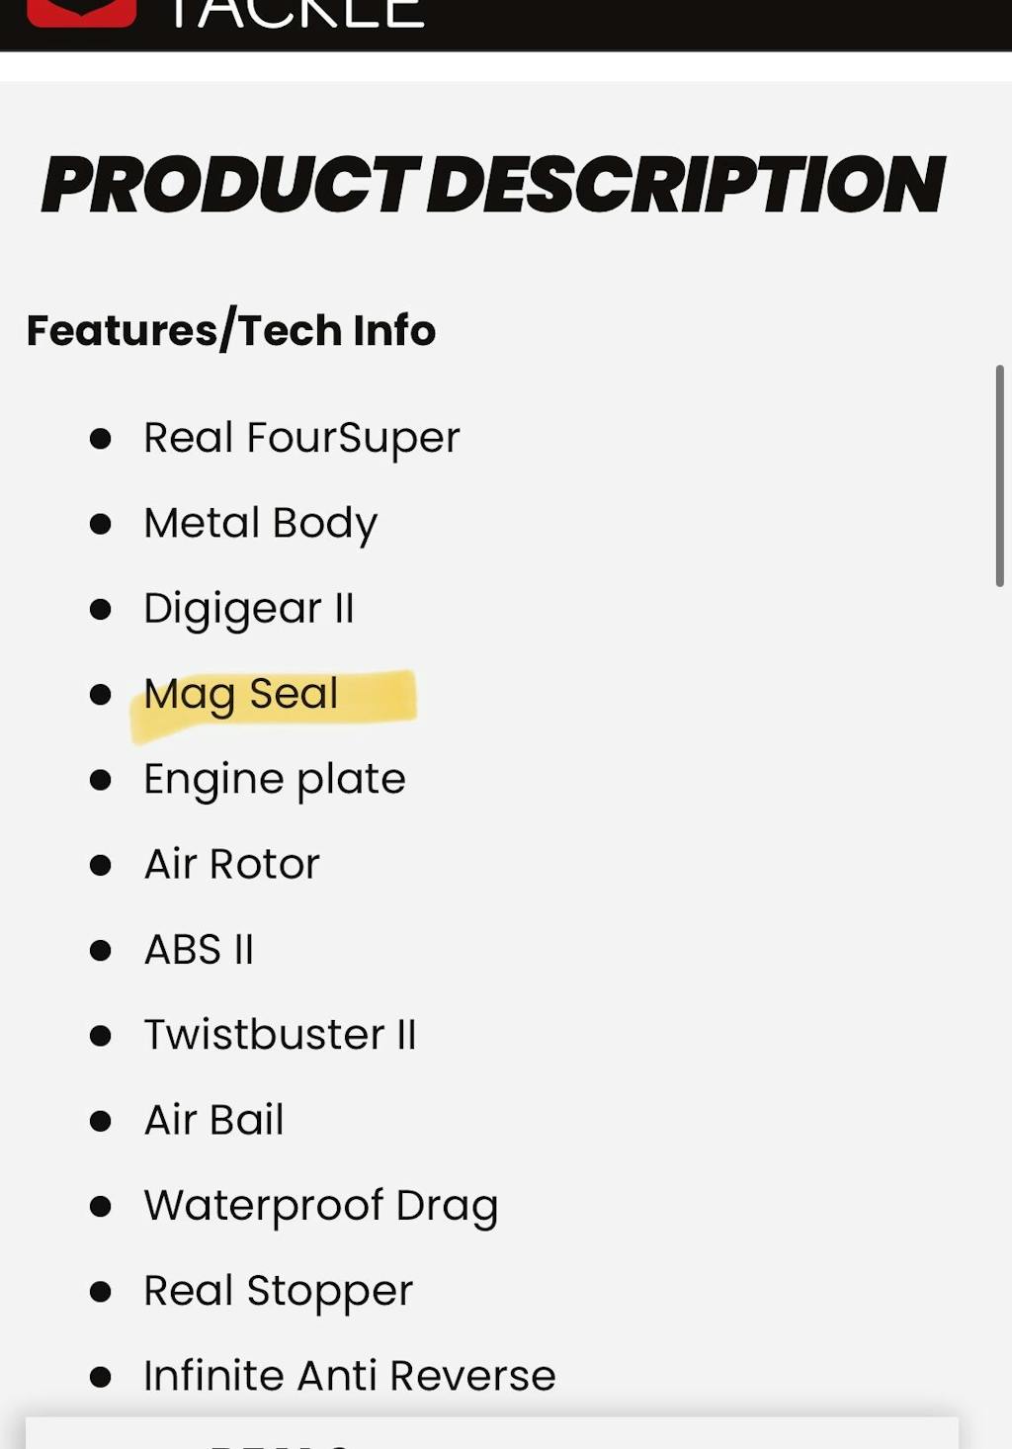Click the red logo icon in header
The width and height of the screenshot is (1012, 1449).
(81, 12)
